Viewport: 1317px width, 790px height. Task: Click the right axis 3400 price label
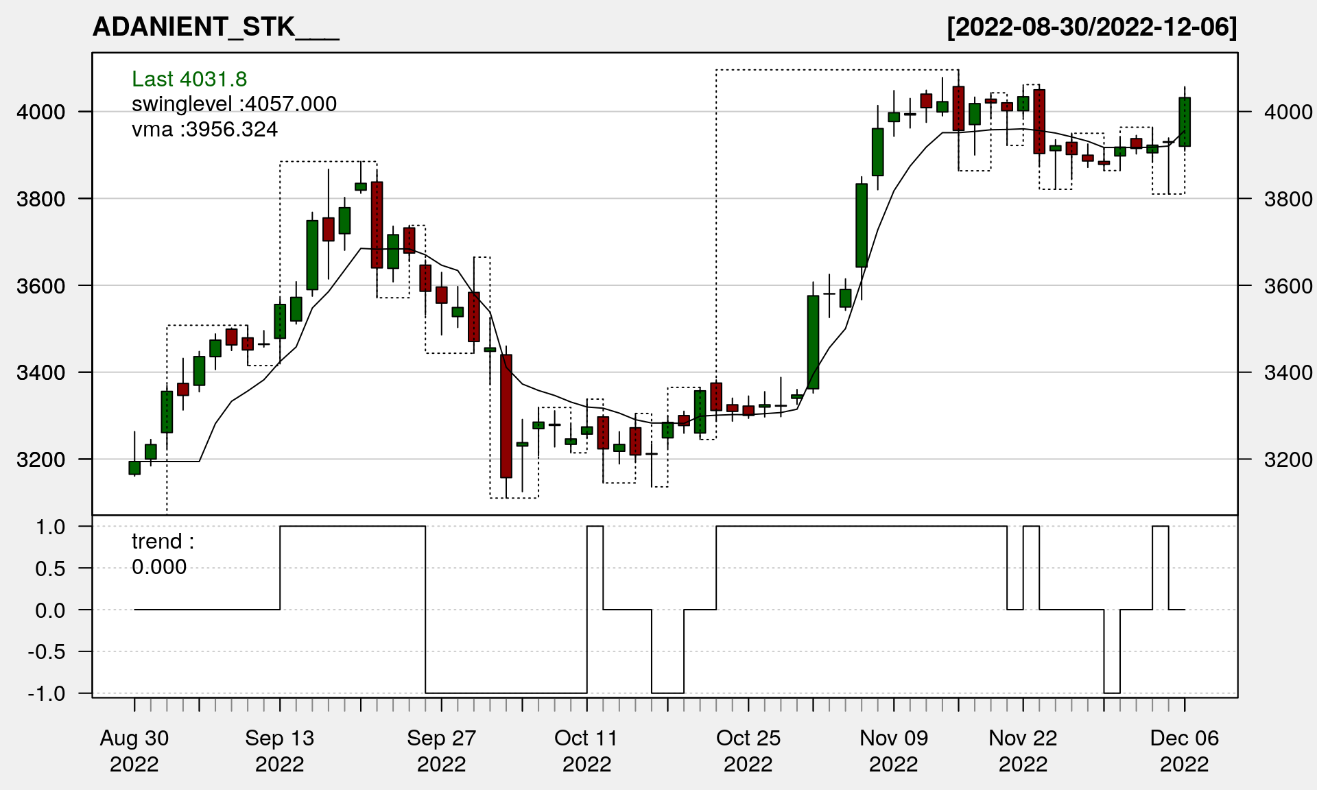click(1288, 373)
